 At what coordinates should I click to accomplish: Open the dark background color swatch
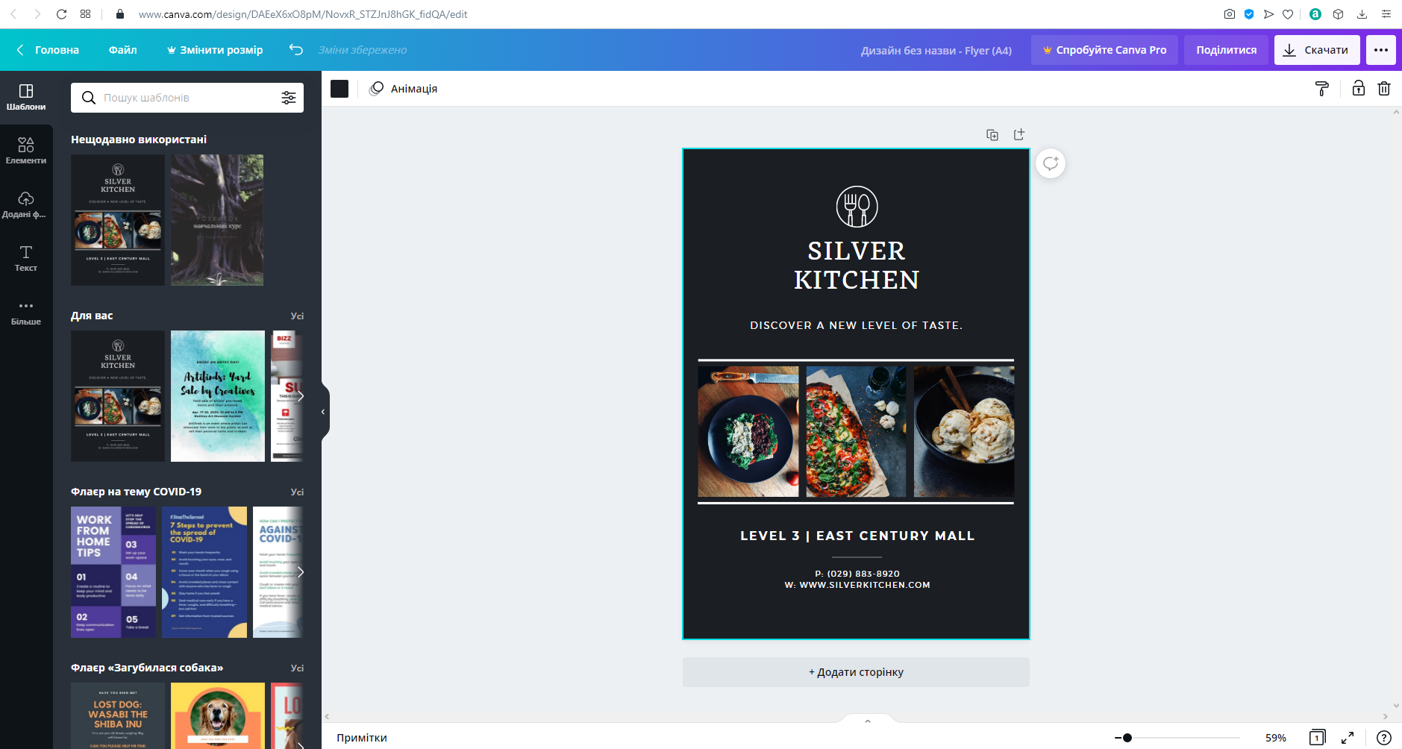pos(339,89)
